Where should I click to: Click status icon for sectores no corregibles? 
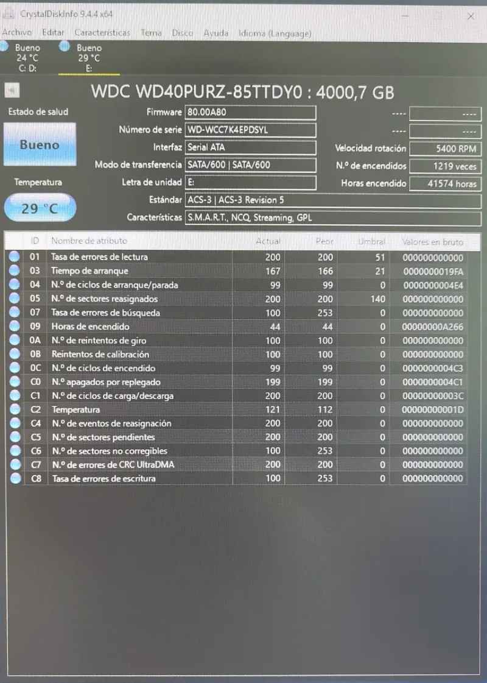tap(15, 451)
